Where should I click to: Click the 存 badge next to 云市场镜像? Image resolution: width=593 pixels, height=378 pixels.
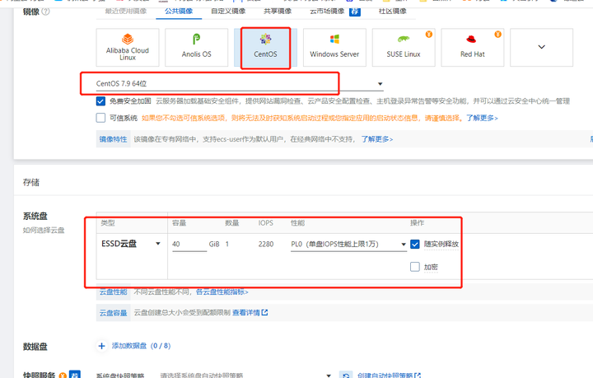pos(355,12)
